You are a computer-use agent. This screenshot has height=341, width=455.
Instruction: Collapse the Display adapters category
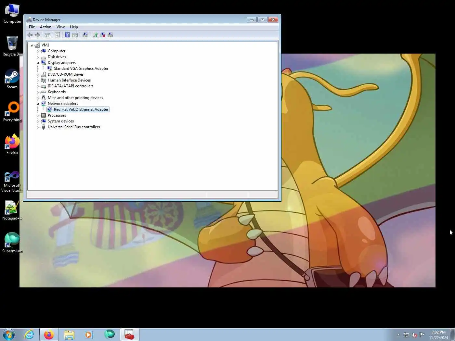pos(38,63)
